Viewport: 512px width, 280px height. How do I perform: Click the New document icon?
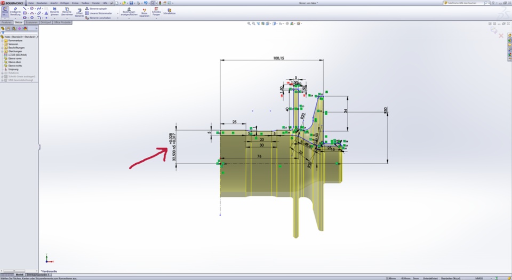tap(117, 3)
